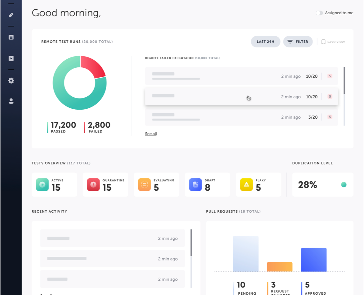Select the pencil edit icon in sidebar

coord(11,15)
